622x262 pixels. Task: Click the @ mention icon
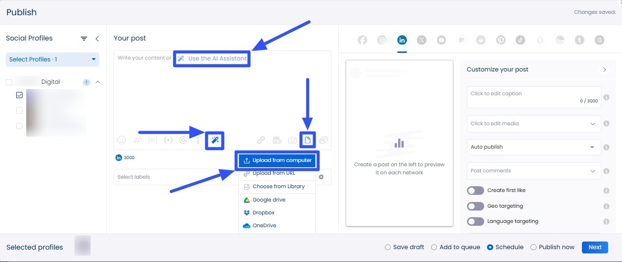pyautogui.click(x=183, y=140)
